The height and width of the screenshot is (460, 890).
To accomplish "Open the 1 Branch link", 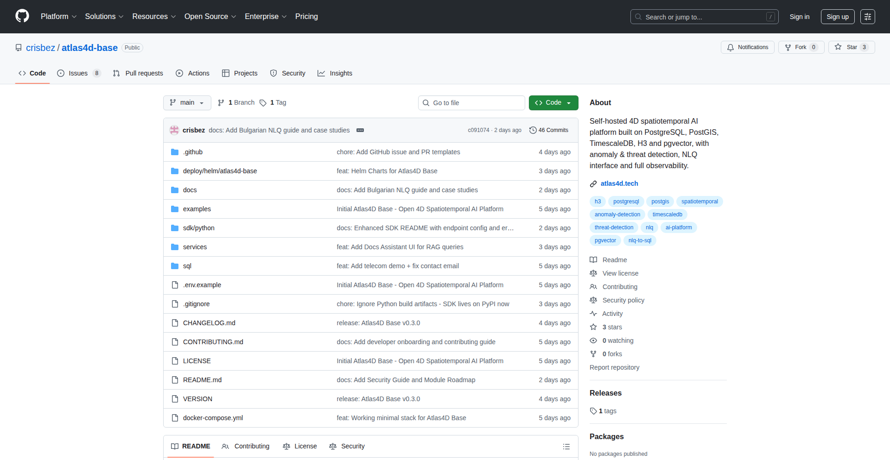I will coord(236,103).
